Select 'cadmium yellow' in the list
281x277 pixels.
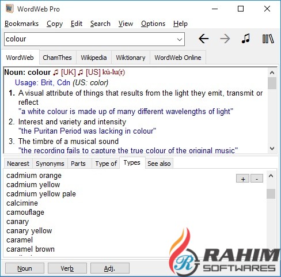point(33,185)
